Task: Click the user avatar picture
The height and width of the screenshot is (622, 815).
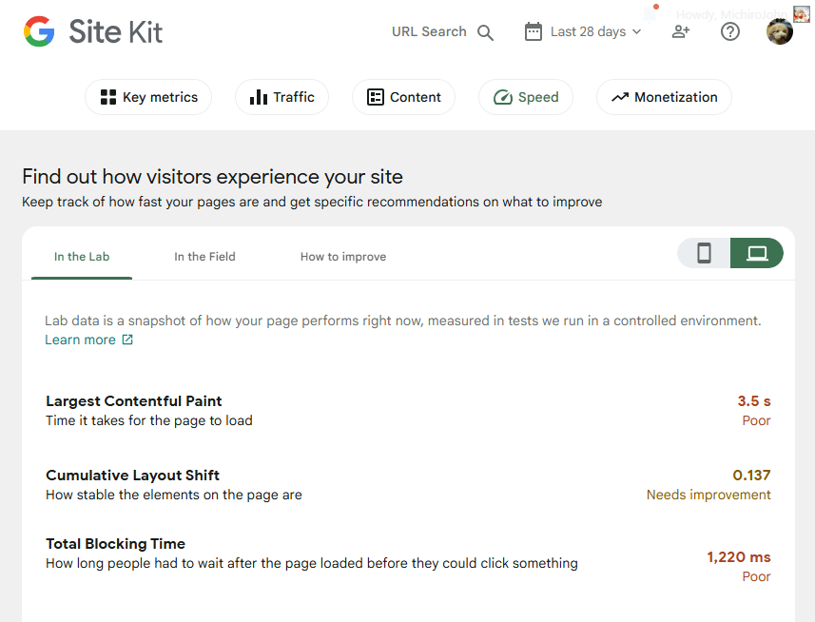Action: [x=780, y=31]
